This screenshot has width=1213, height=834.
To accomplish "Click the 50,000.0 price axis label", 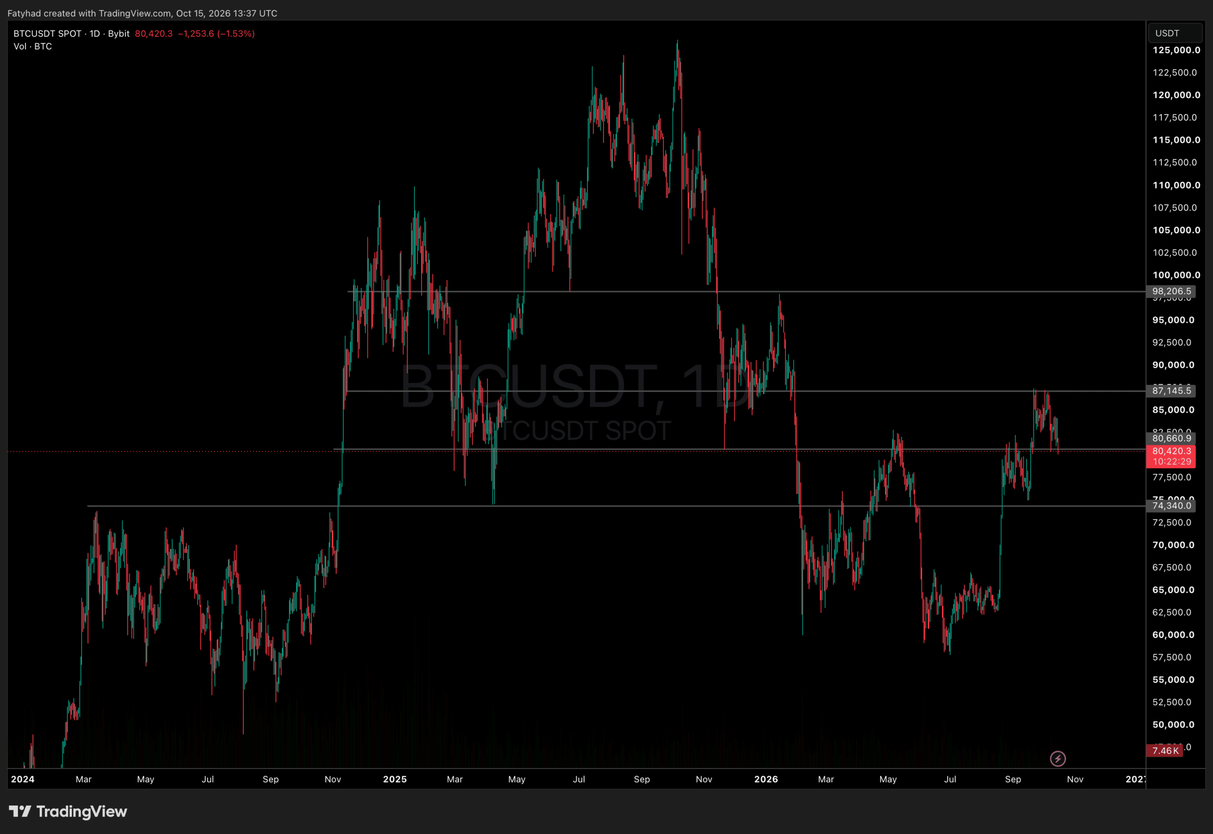I will (1173, 725).
